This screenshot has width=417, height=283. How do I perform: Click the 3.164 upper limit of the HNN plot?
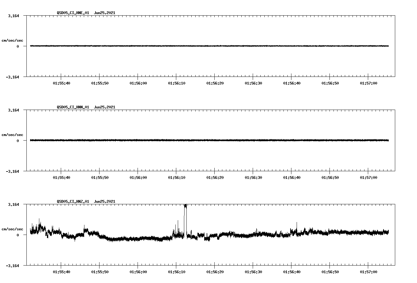coord(14,110)
